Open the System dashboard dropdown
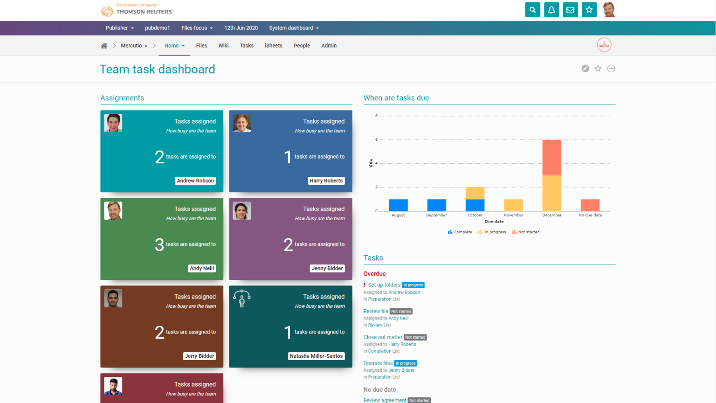The width and height of the screenshot is (716, 403). pos(294,28)
